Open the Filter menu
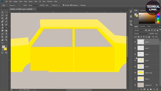The image size is (161, 91). (x=36, y=2)
